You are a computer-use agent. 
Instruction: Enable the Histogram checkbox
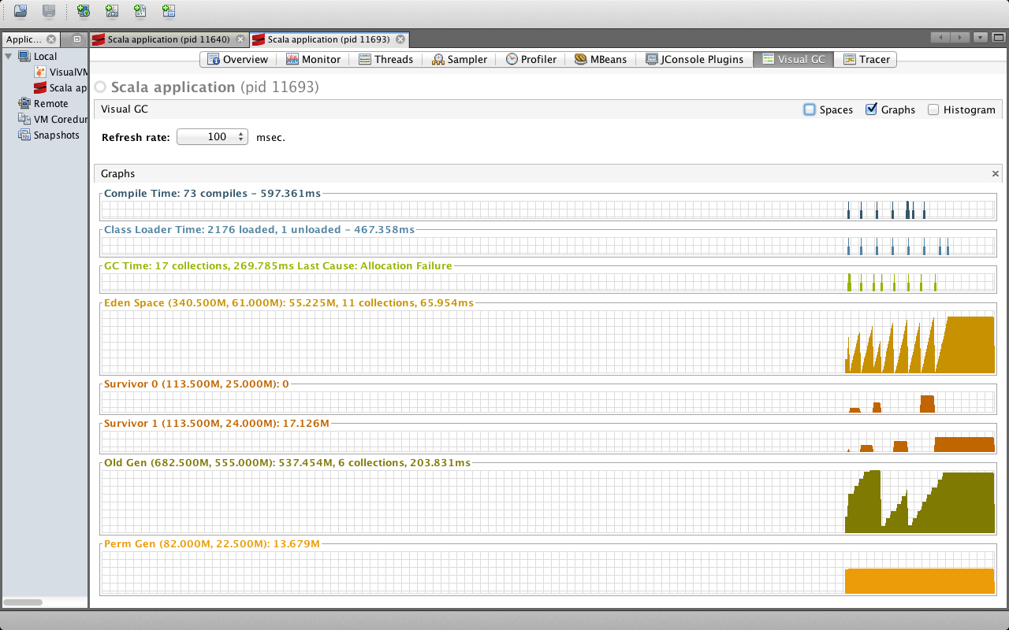933,109
